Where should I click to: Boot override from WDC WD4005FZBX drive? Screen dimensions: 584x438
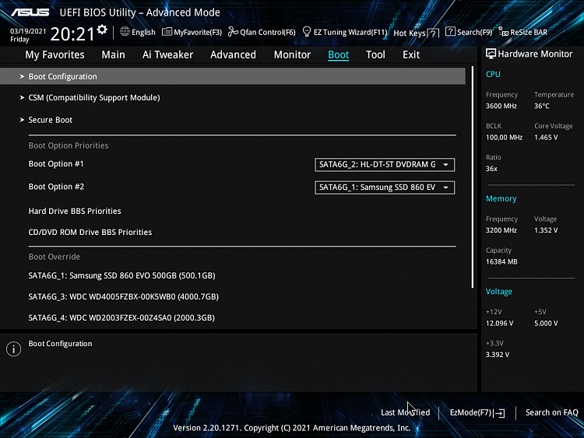(x=123, y=296)
